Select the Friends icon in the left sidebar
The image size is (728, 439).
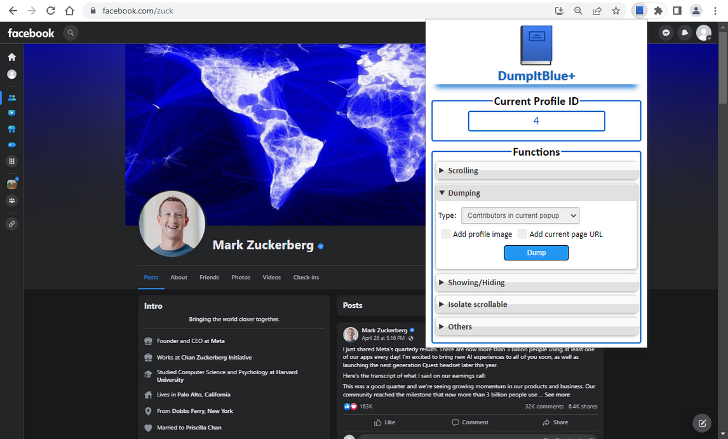(x=11, y=97)
